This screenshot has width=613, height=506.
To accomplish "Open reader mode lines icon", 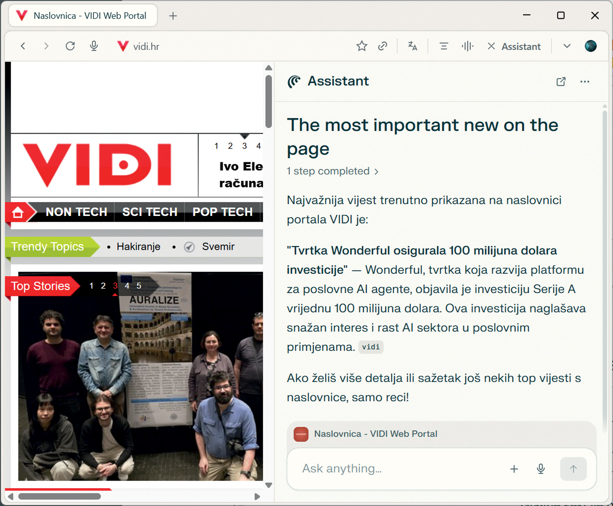I will point(444,46).
